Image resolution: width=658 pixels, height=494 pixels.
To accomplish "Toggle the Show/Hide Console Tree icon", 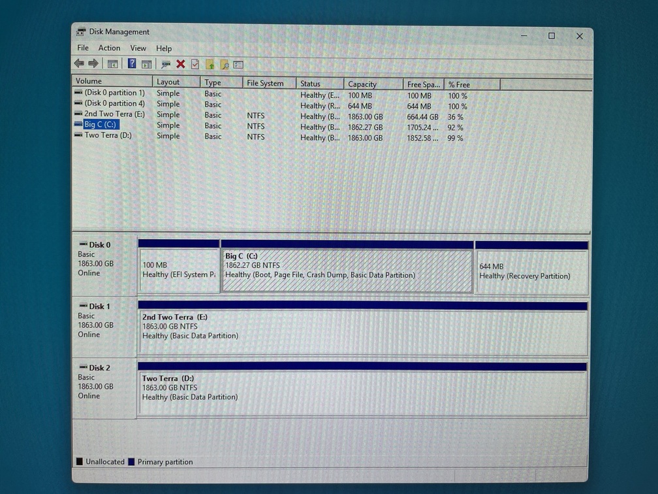I will (x=113, y=64).
